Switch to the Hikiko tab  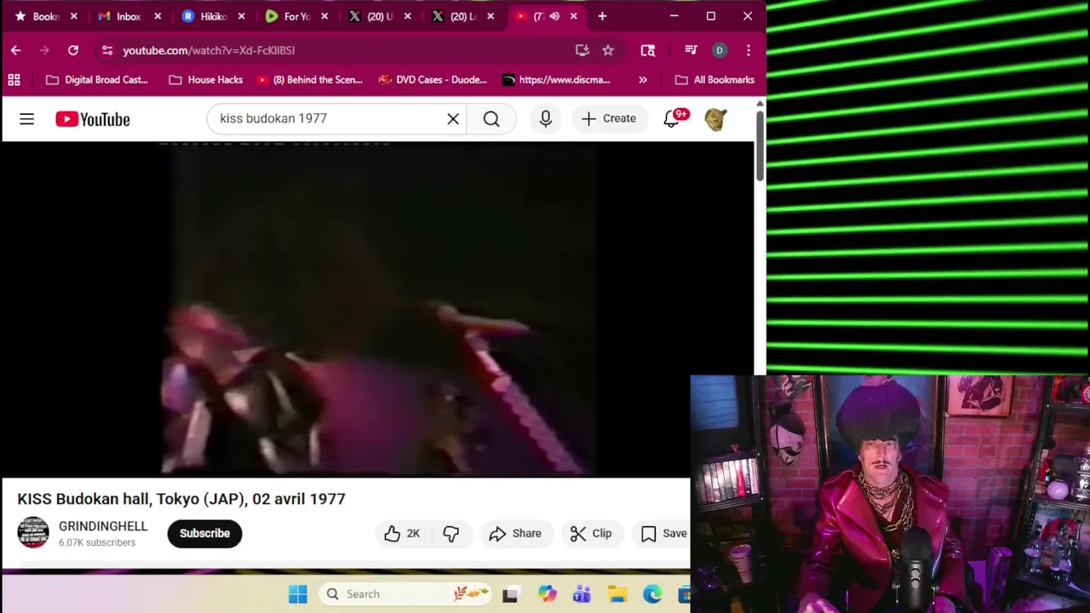tap(204, 16)
